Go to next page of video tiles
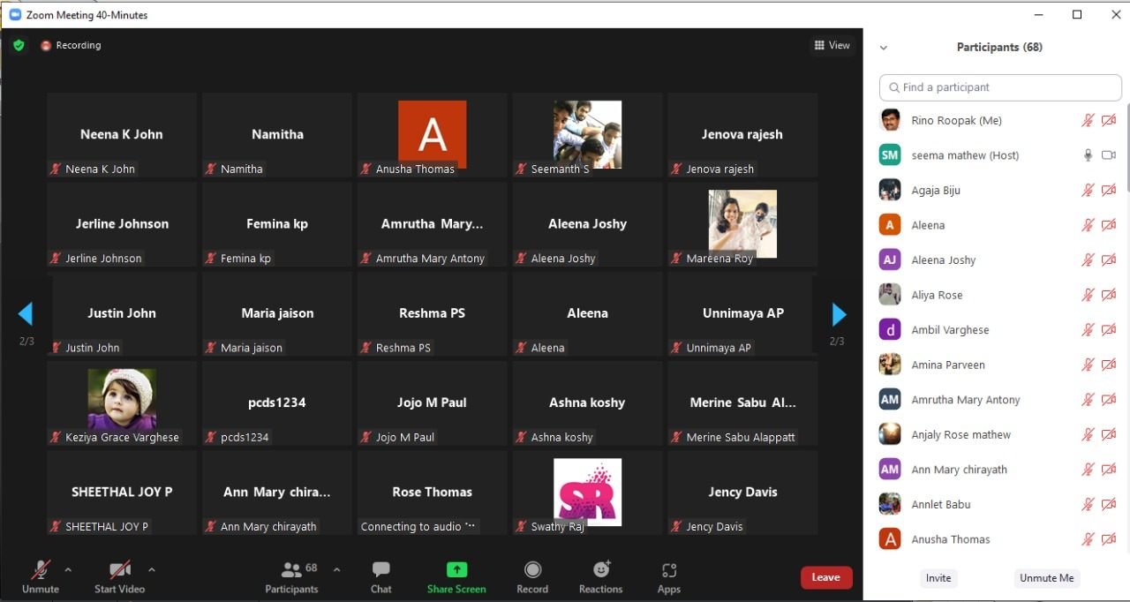 point(839,314)
